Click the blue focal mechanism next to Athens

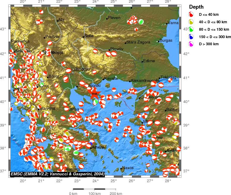click(x=91, y=143)
